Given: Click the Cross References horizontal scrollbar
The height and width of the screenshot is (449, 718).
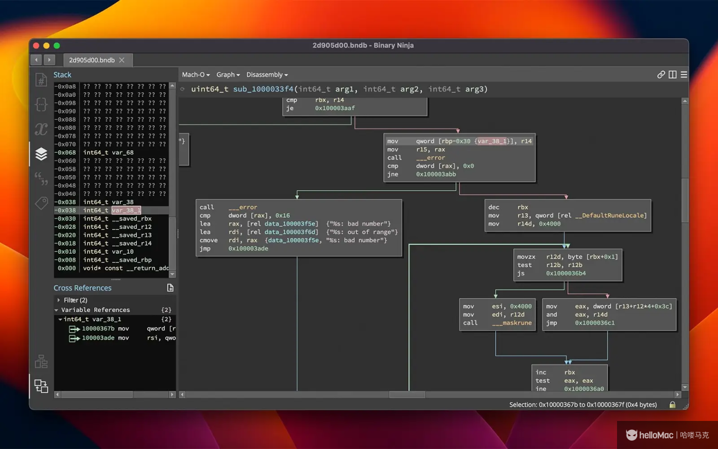Looking at the screenshot, I should pos(96,395).
